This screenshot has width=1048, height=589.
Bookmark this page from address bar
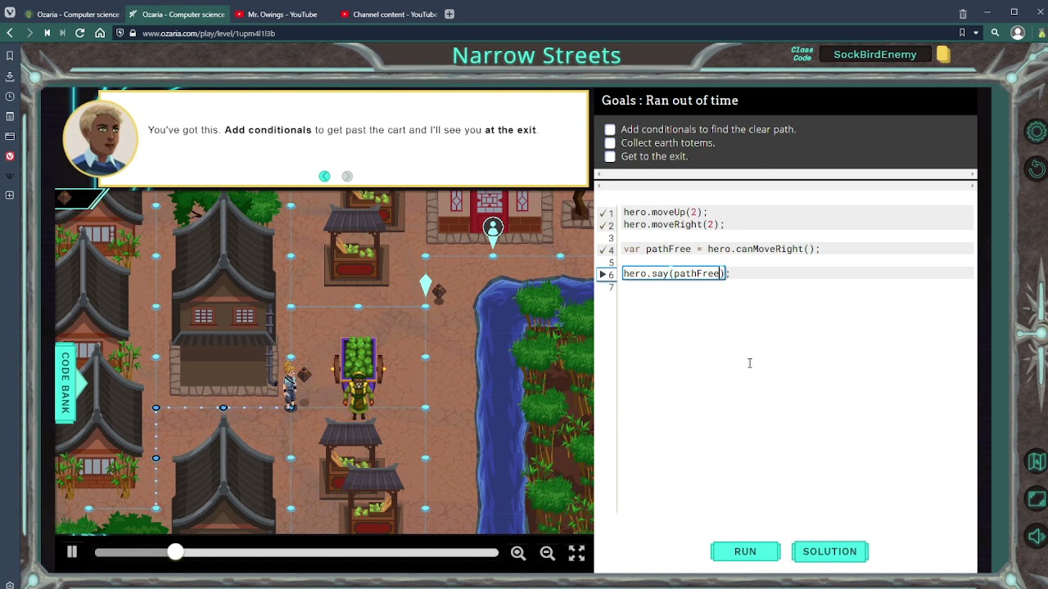click(962, 33)
